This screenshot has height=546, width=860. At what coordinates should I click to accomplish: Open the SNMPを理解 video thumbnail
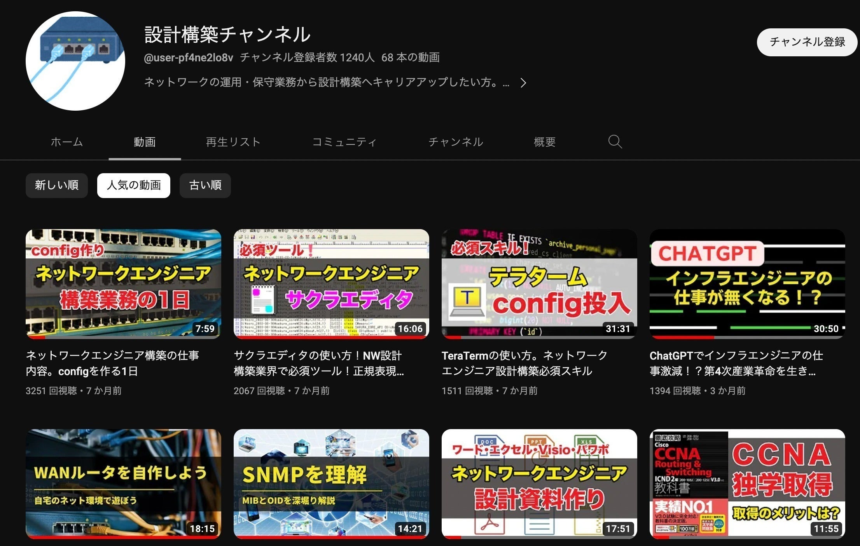click(x=331, y=483)
